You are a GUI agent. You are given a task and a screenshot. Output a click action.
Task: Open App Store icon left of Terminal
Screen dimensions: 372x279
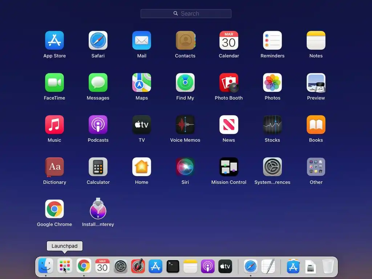coord(155,266)
